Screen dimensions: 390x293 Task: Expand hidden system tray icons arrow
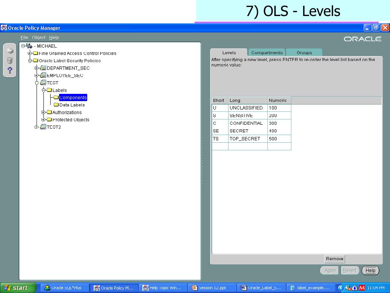pyautogui.click(x=341, y=288)
